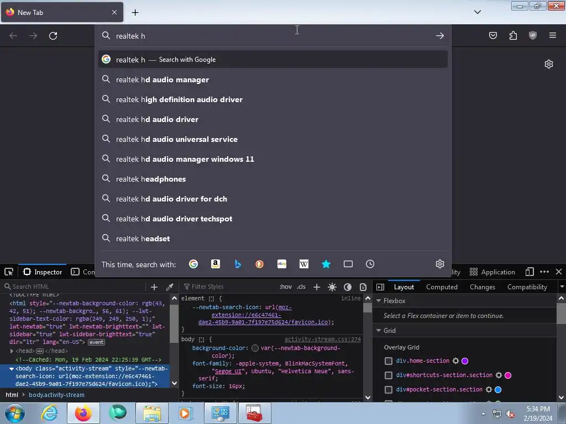Viewport: 566px width, 424px height.
Task: Select the Computed sidebar tab
Action: click(x=442, y=287)
